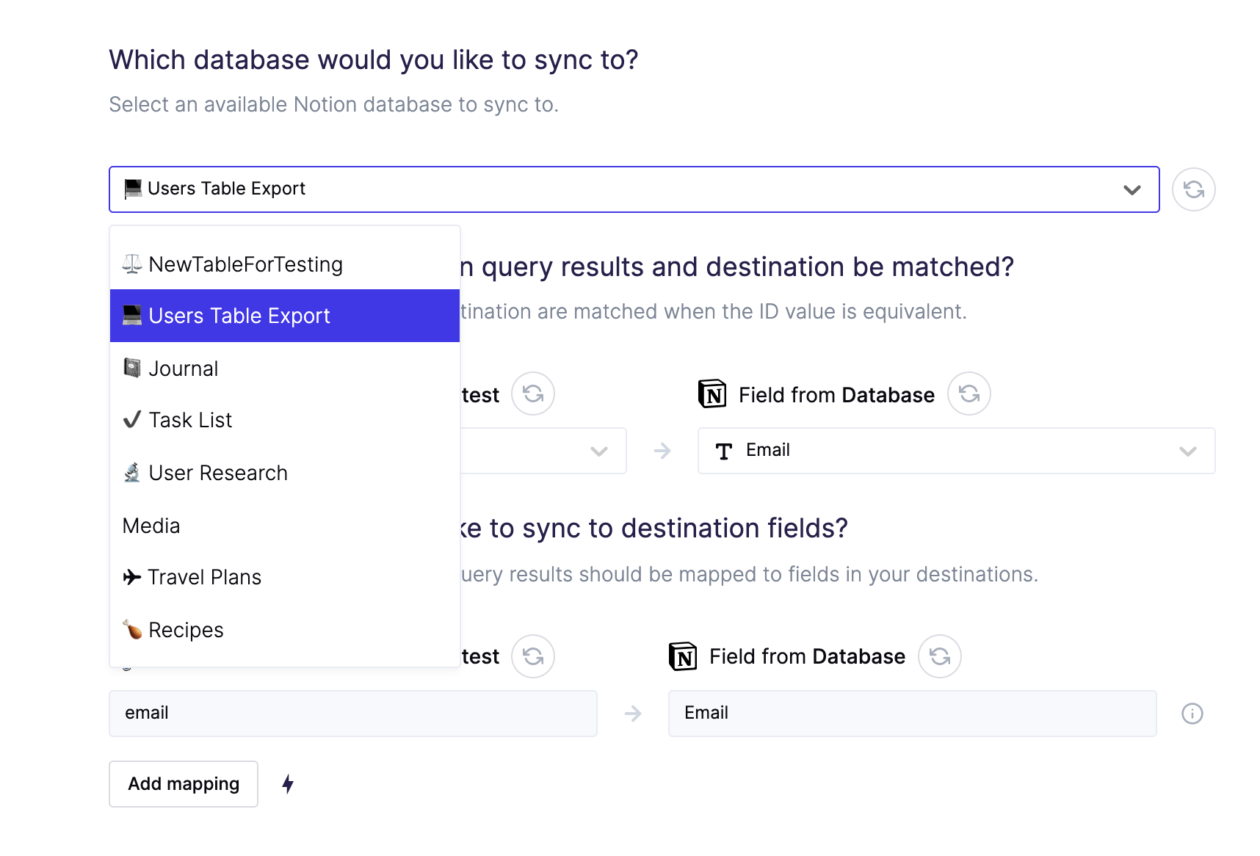Click the airplane icon beside Travel Plans
Screen dimensions: 1260x856
[132, 577]
